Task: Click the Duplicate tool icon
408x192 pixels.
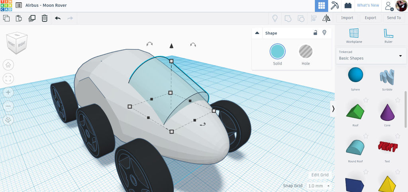Action: [x=32, y=18]
